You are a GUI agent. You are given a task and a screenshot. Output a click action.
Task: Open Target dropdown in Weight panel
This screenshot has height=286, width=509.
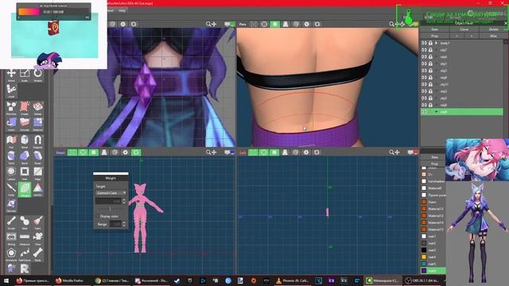[x=111, y=193]
